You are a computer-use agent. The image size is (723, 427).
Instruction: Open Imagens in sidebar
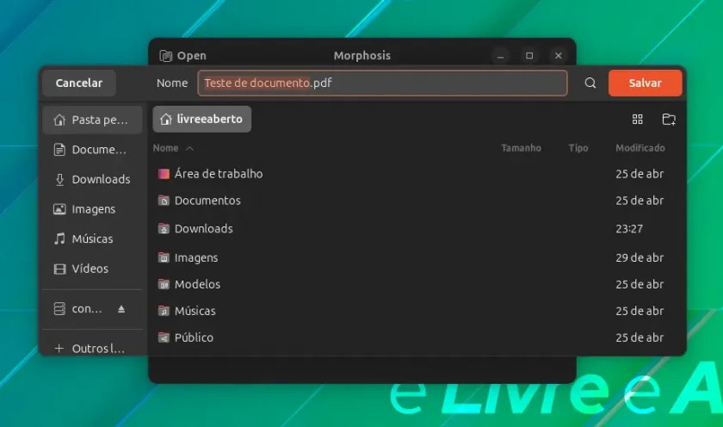tap(92, 209)
